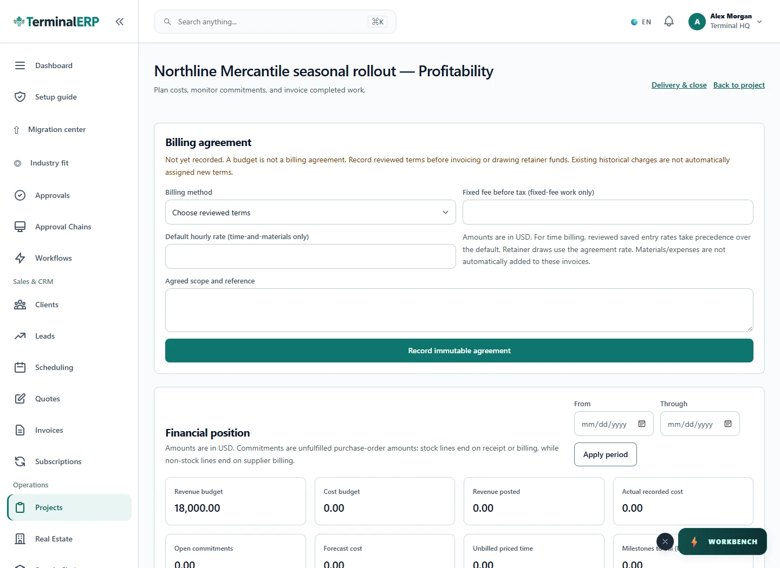Image resolution: width=780 pixels, height=568 pixels.
Task: Change language from EN
Action: pyautogui.click(x=641, y=22)
